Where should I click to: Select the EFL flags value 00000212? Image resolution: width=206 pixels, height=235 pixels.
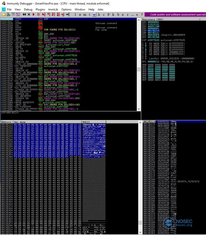pyautogui.click(x=153, y=62)
